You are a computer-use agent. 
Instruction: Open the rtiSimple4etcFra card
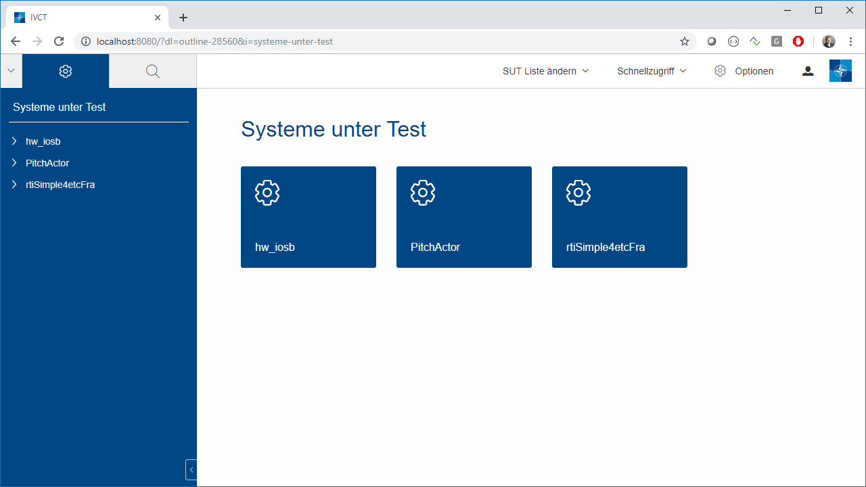(x=620, y=217)
